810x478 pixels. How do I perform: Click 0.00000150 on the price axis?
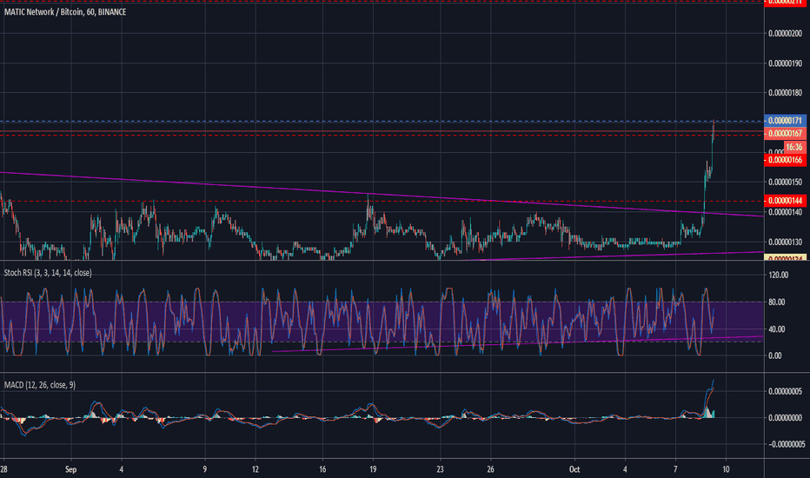(x=785, y=182)
